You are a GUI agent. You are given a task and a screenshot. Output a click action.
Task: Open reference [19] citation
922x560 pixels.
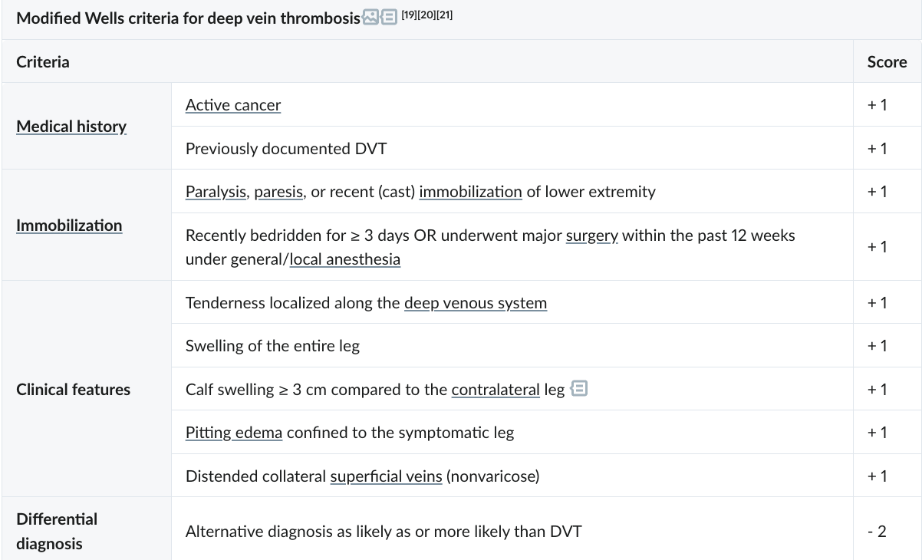[410, 15]
